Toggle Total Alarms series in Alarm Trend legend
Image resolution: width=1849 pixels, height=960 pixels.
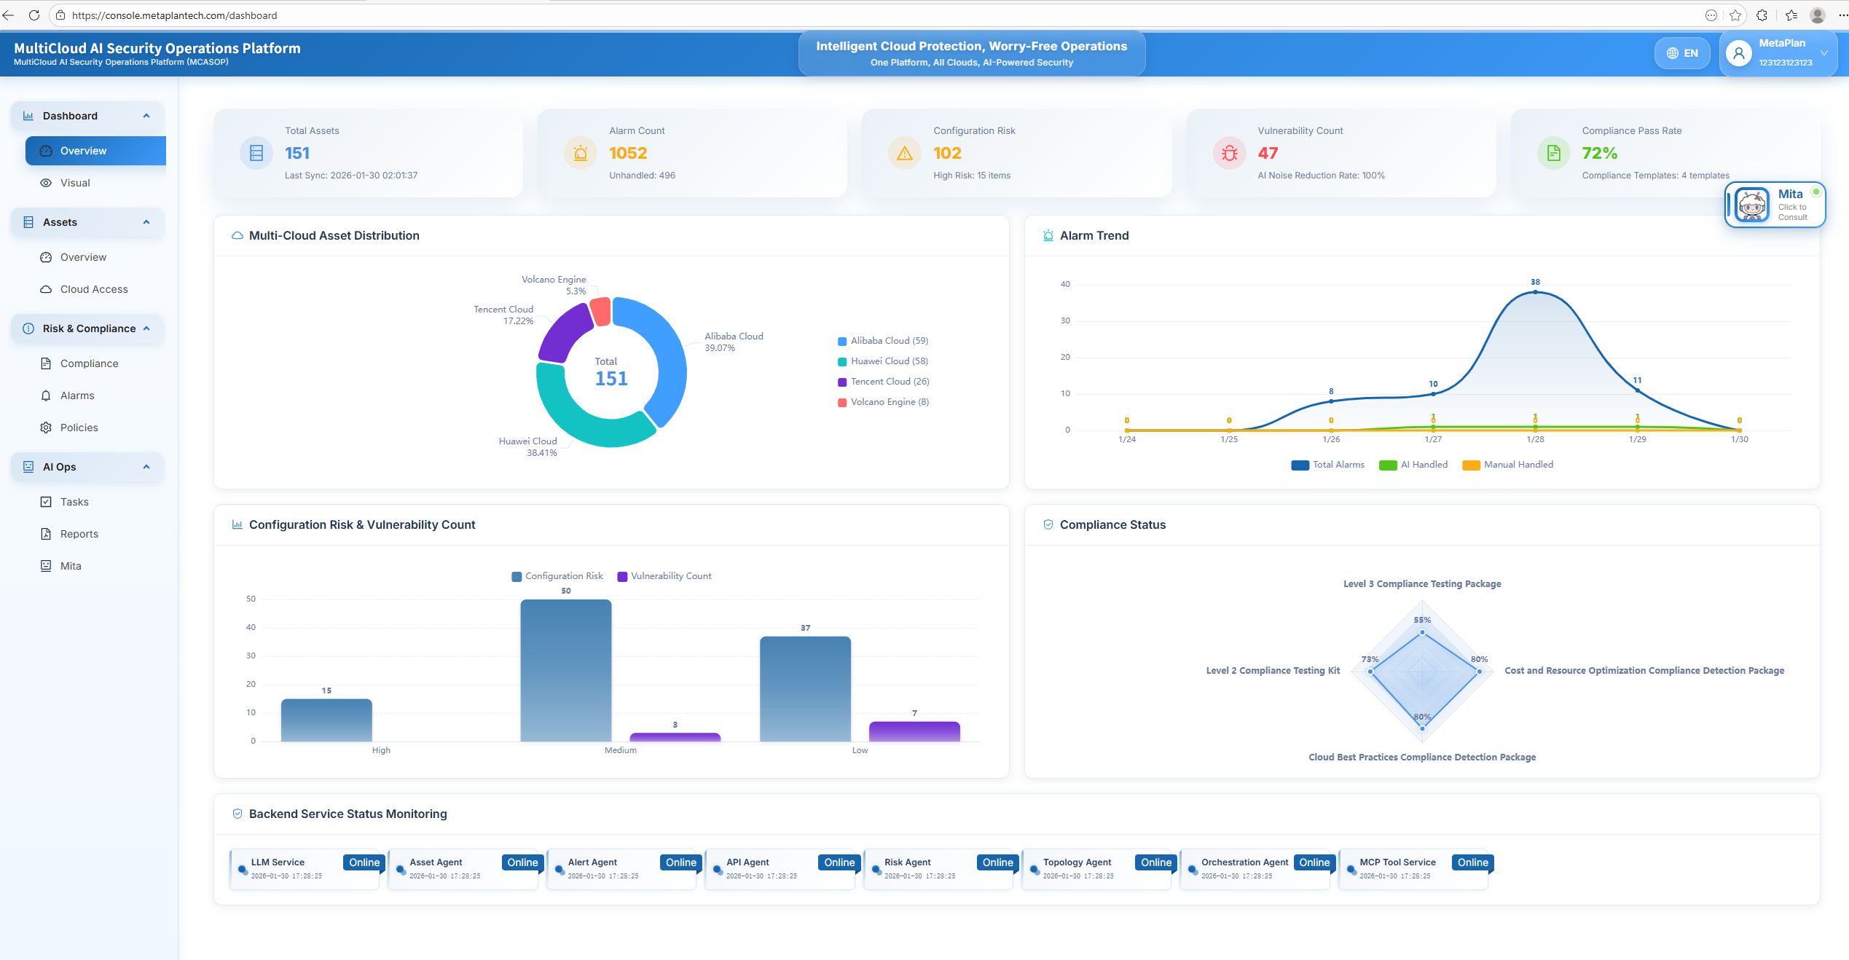point(1327,465)
